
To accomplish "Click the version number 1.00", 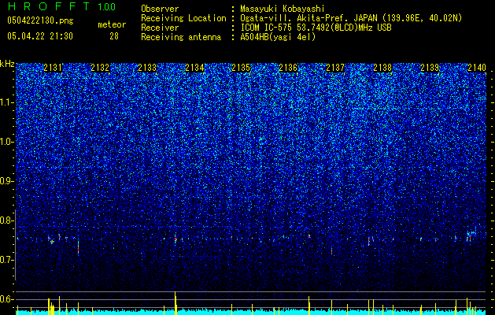I will pos(107,6).
